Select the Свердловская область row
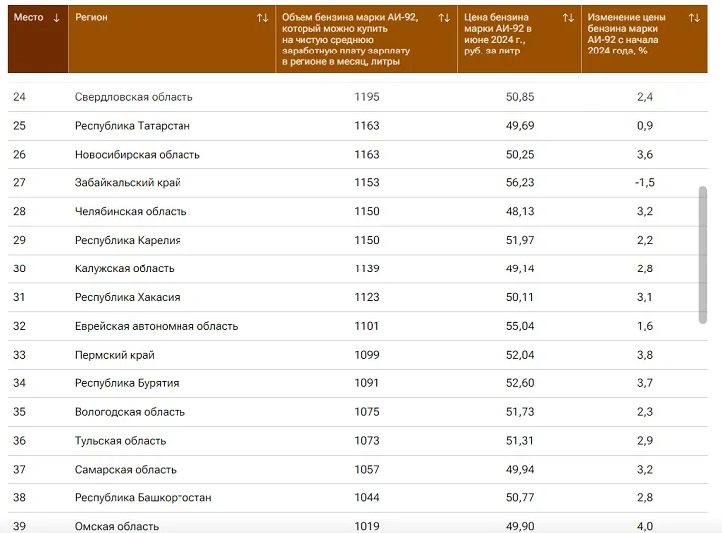 [134, 97]
